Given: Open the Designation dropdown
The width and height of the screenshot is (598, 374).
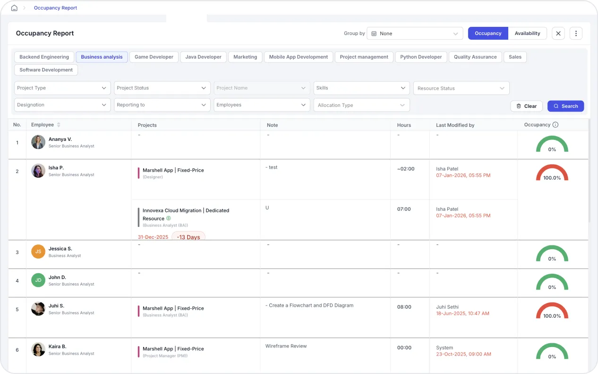Looking at the screenshot, I should click(x=62, y=105).
